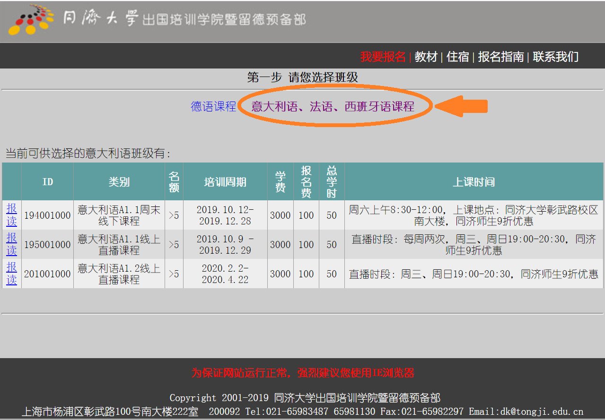Select the 意大利语A1.2线上直播课程 cell
The image size is (605, 420).
(x=119, y=274)
